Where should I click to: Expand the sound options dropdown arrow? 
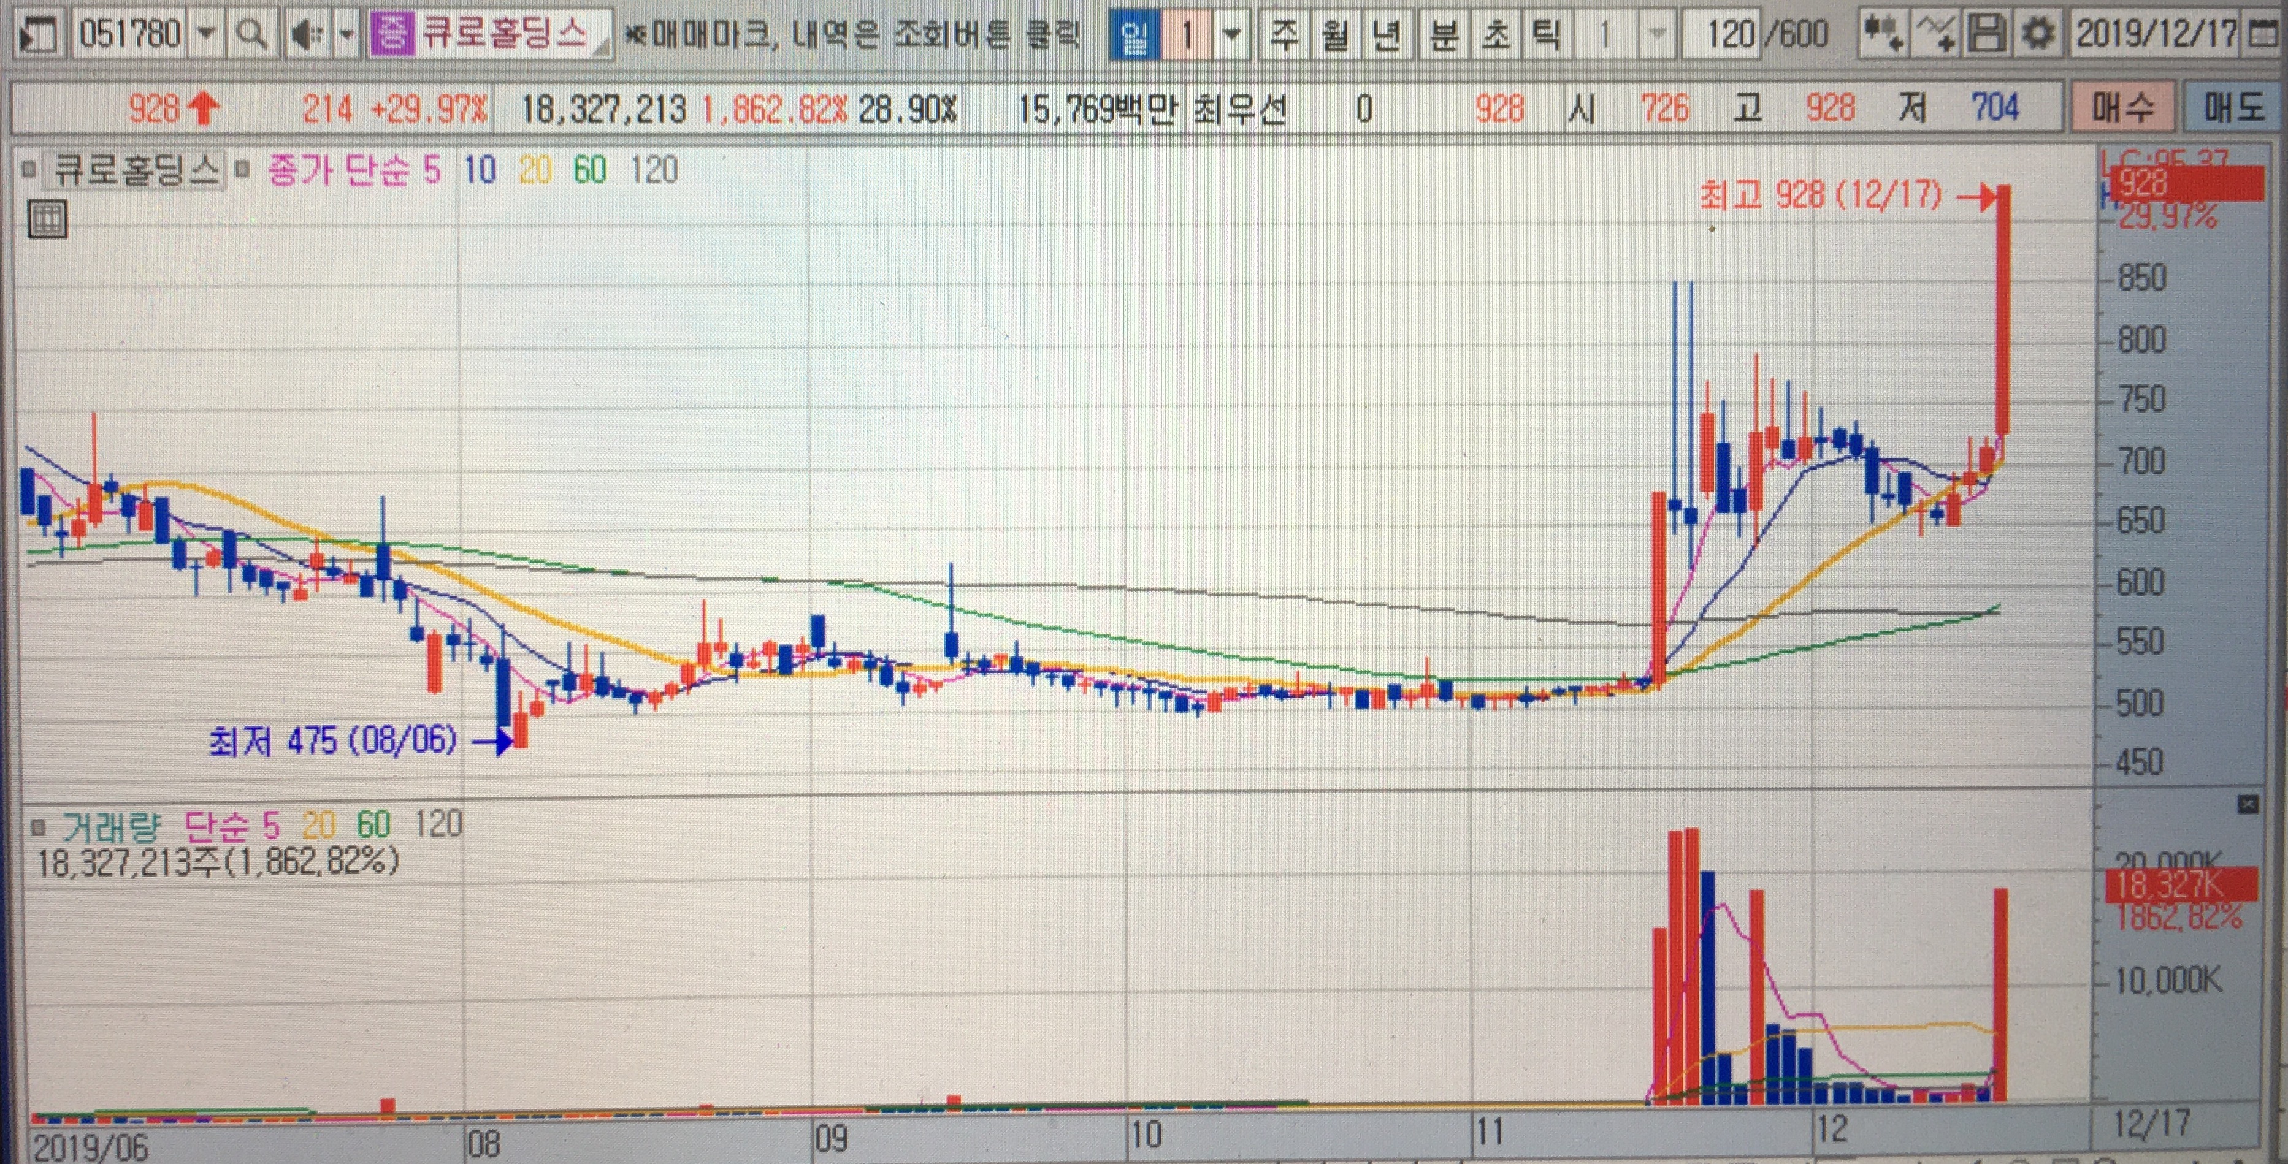pyautogui.click(x=346, y=34)
